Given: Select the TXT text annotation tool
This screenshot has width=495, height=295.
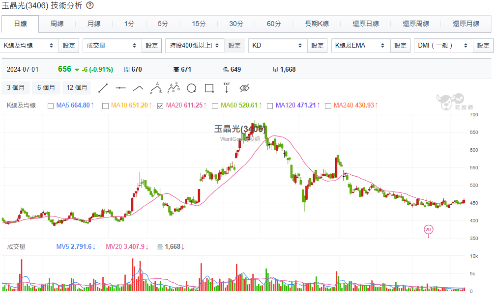Looking at the screenshot, I should pyautogui.click(x=227, y=88).
